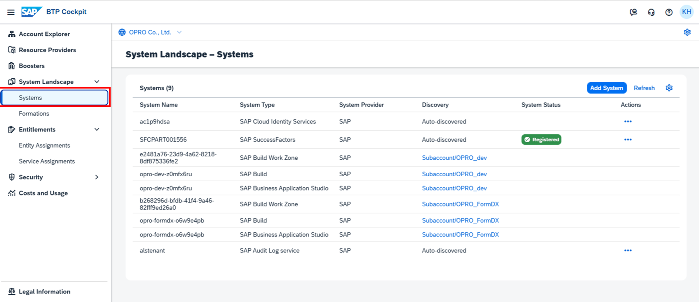Click the System Name column header
Screen dimensions: 699x302
(158, 105)
